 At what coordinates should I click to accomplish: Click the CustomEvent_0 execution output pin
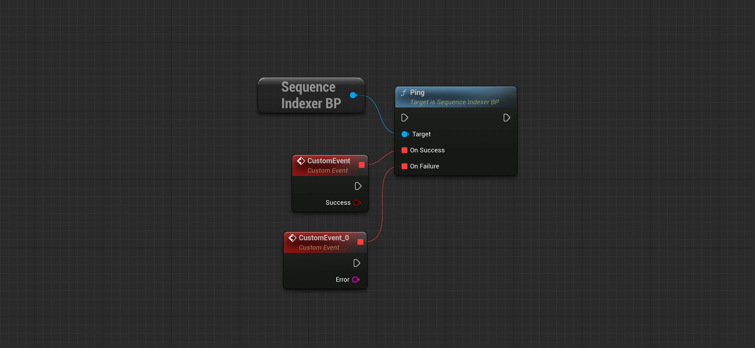point(357,263)
